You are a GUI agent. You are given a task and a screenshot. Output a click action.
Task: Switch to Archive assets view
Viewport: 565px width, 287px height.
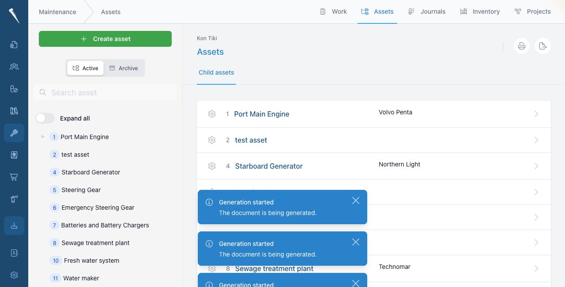pos(124,68)
